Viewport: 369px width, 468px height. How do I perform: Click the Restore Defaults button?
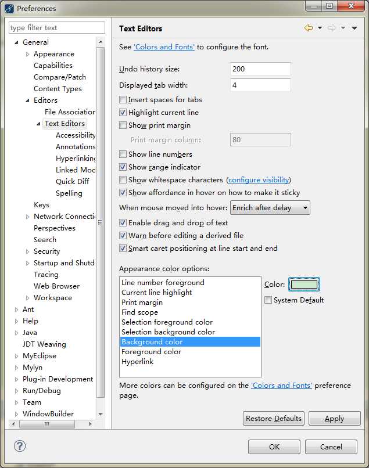(x=274, y=419)
